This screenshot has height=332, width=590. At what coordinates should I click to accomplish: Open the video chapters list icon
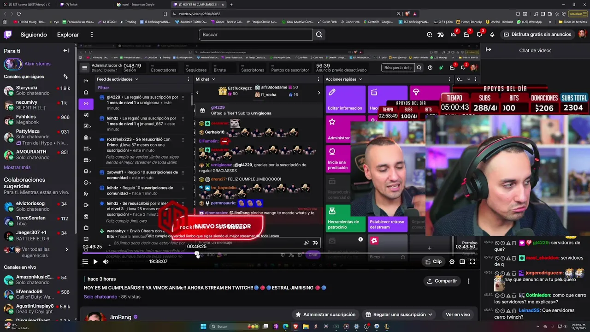pyautogui.click(x=85, y=262)
